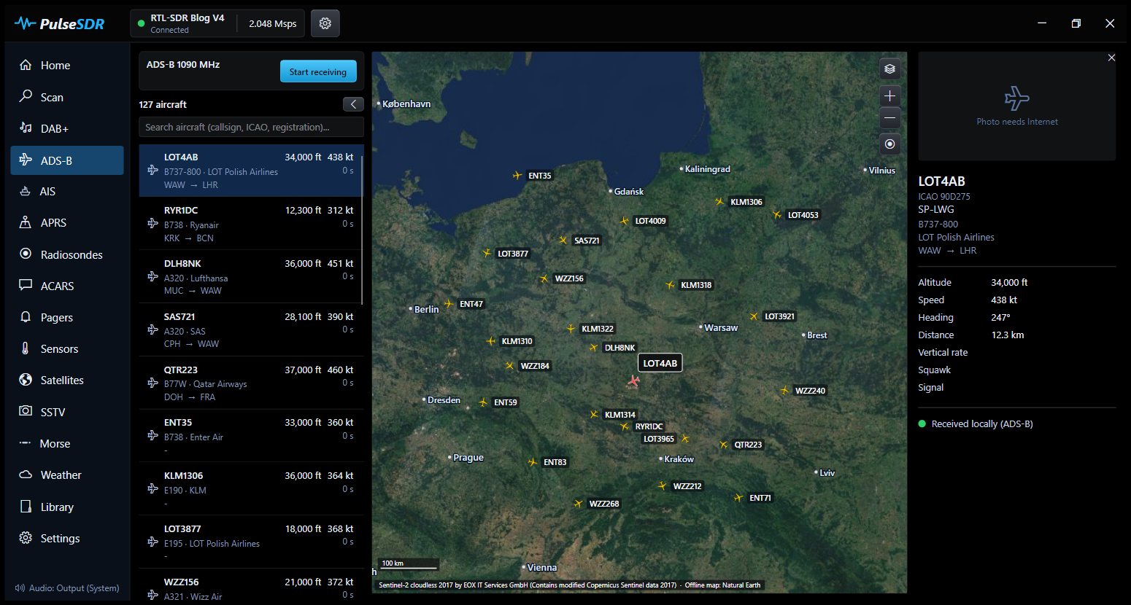Zoom out on the map
Image resolution: width=1131 pixels, height=605 pixels.
(x=889, y=117)
